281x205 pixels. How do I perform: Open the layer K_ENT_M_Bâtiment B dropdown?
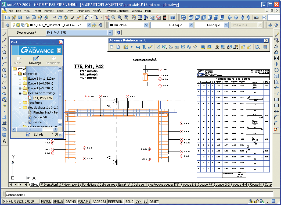coord(89,25)
